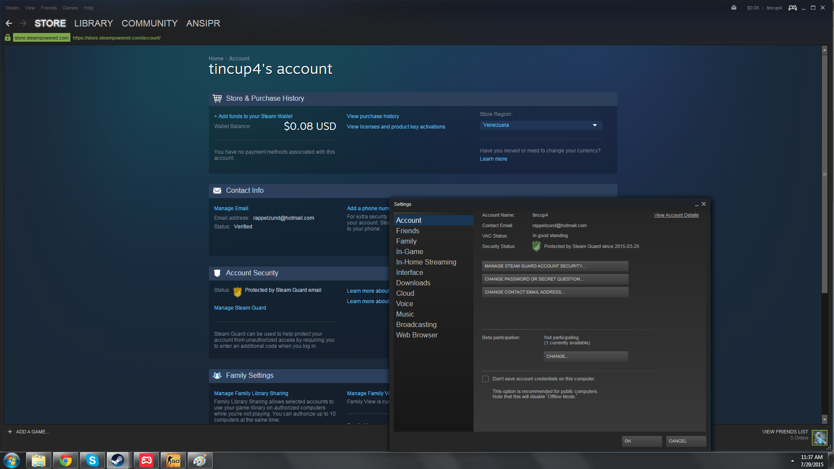Switch to the COMMUNITY tab
Image resolution: width=834 pixels, height=469 pixels.
[149, 23]
